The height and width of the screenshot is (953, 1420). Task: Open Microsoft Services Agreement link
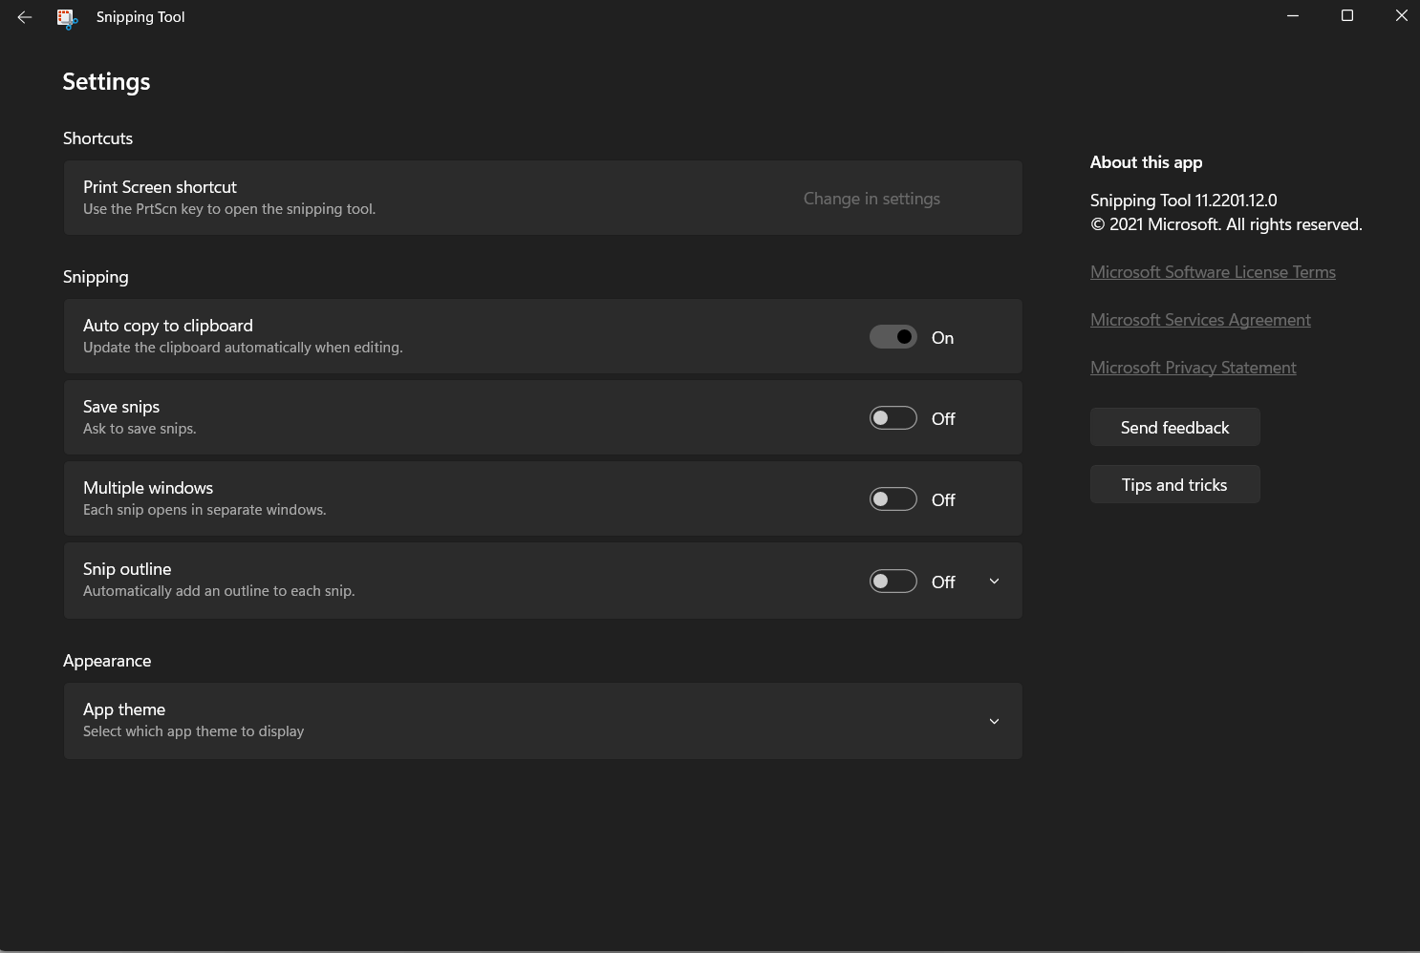tap(1200, 320)
